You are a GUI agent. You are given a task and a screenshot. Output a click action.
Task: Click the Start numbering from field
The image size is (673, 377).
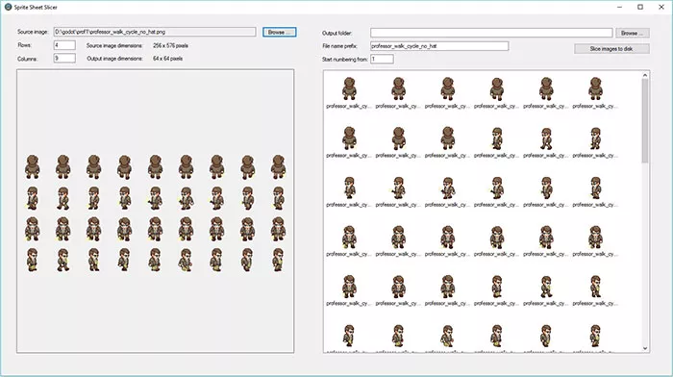[x=382, y=59]
